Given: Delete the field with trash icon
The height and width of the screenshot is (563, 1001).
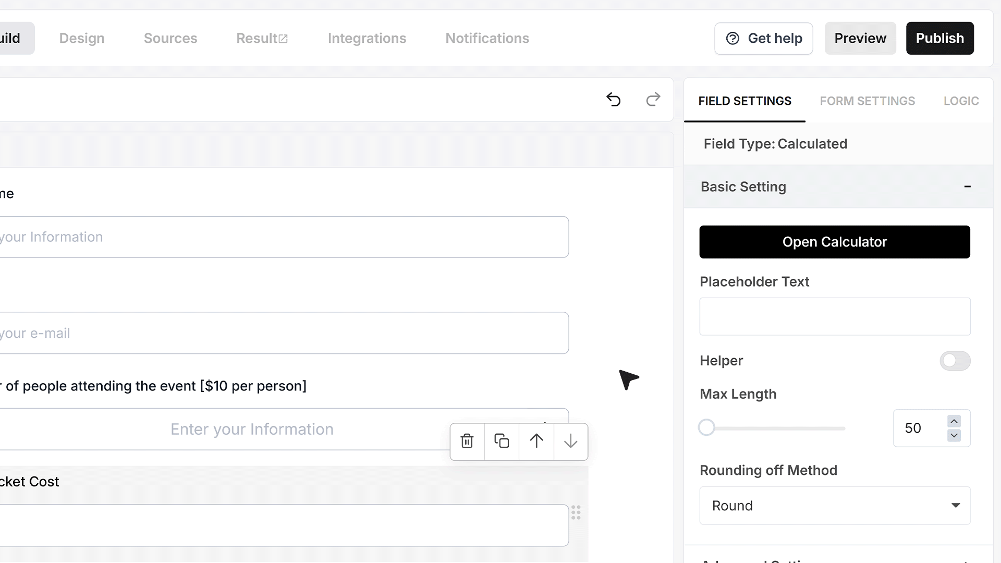Looking at the screenshot, I should click(467, 441).
